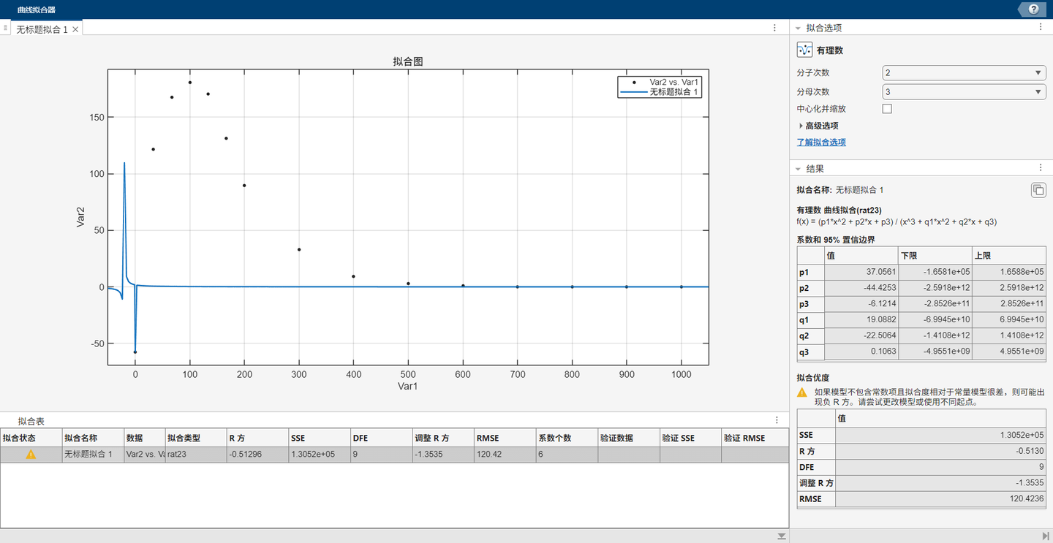Enable the 中心化并缩放 checkbox
Screen dimensions: 1053x543
(887, 109)
